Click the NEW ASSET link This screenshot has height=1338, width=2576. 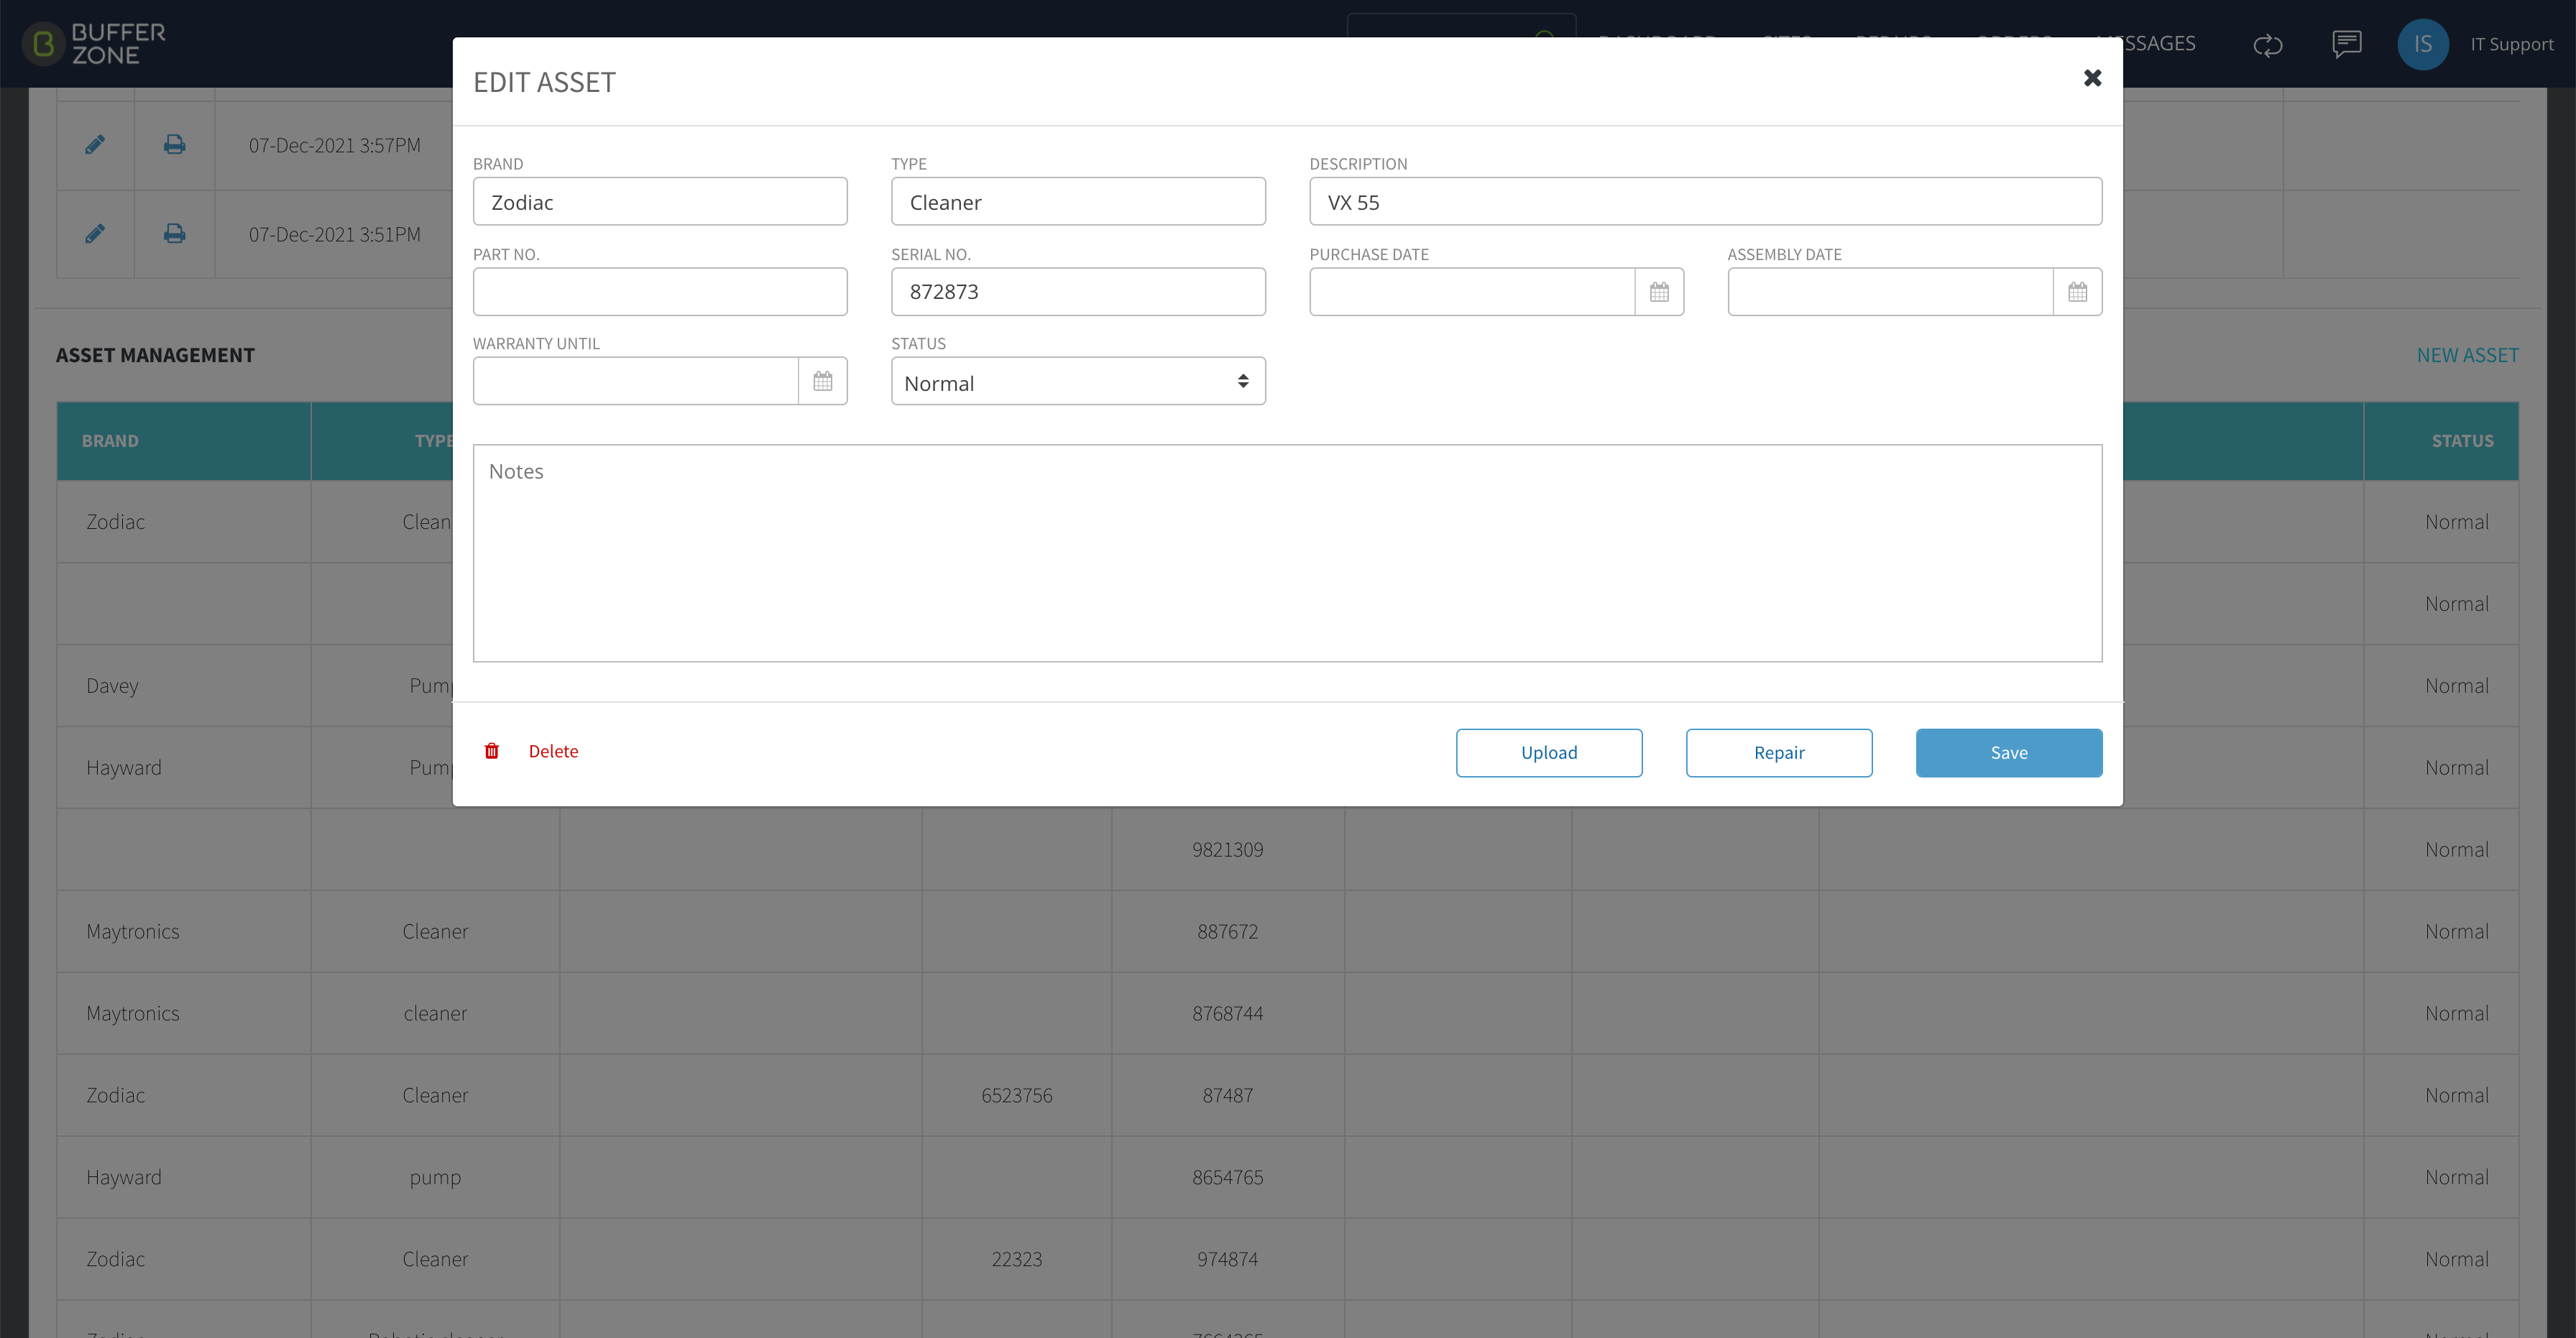pos(2467,355)
